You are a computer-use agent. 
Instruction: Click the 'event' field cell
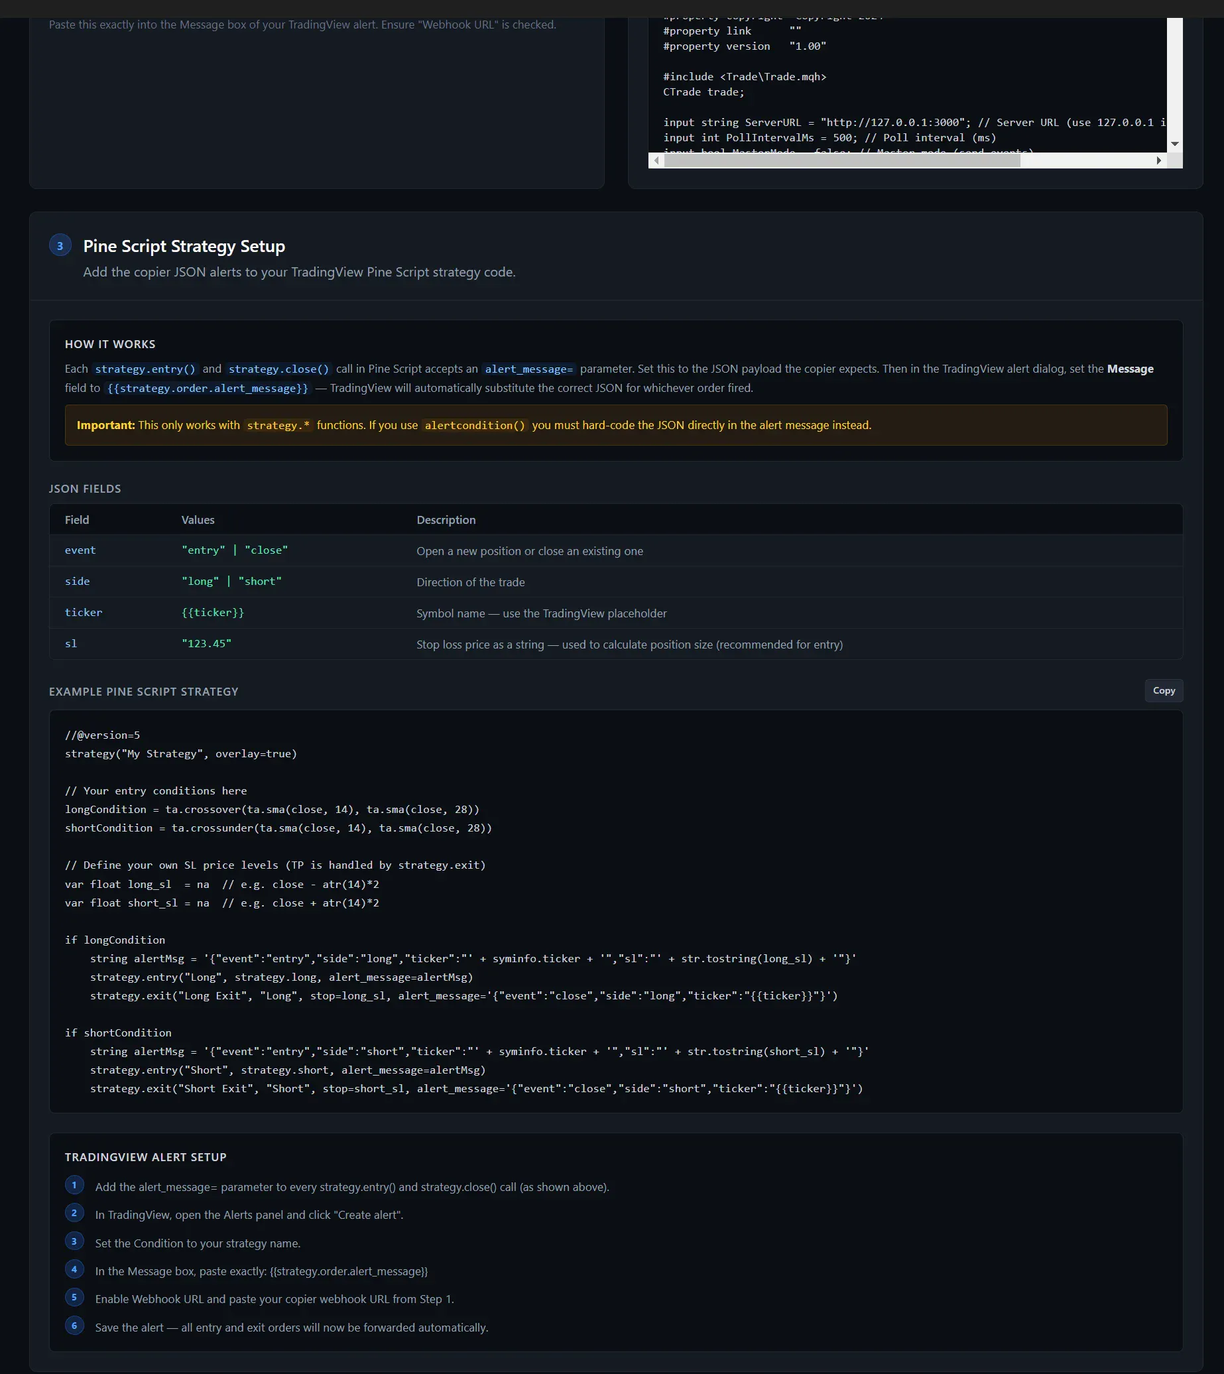[80, 550]
